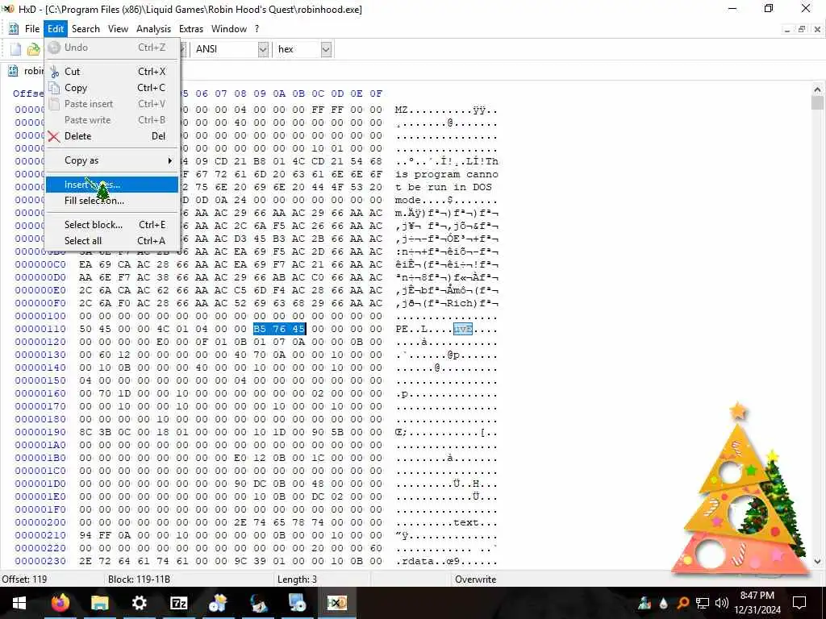Open the View menu
Screen dimensions: 826x619
[x=118, y=29]
